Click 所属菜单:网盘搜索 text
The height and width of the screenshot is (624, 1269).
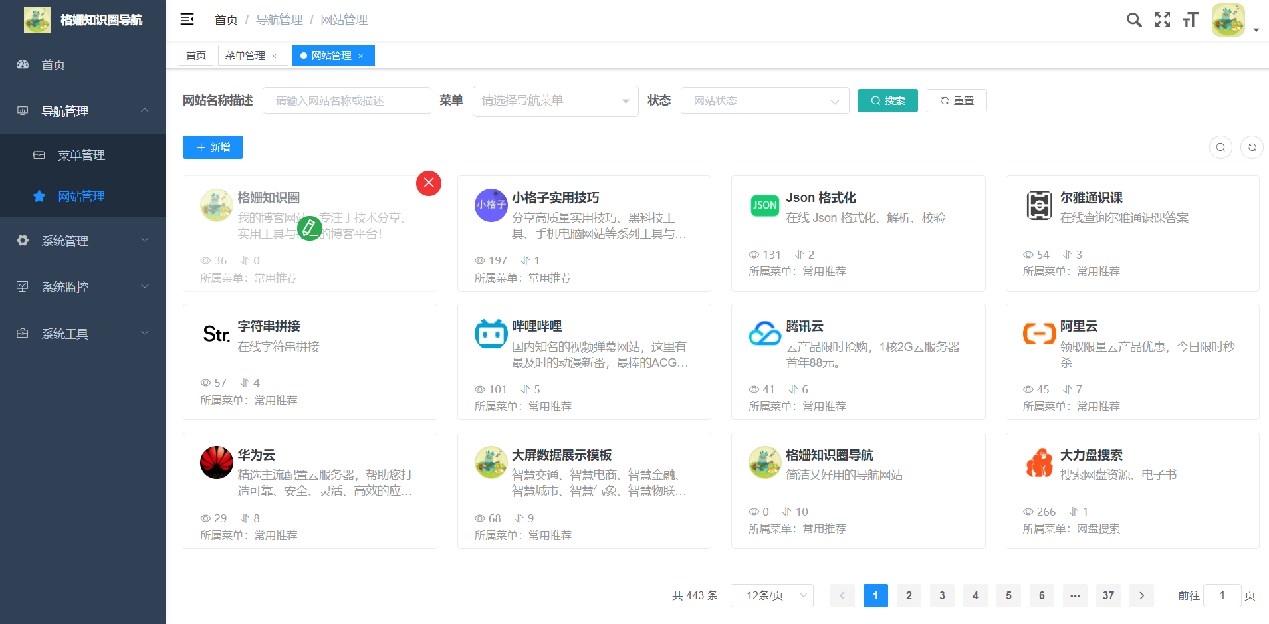pos(1072,529)
